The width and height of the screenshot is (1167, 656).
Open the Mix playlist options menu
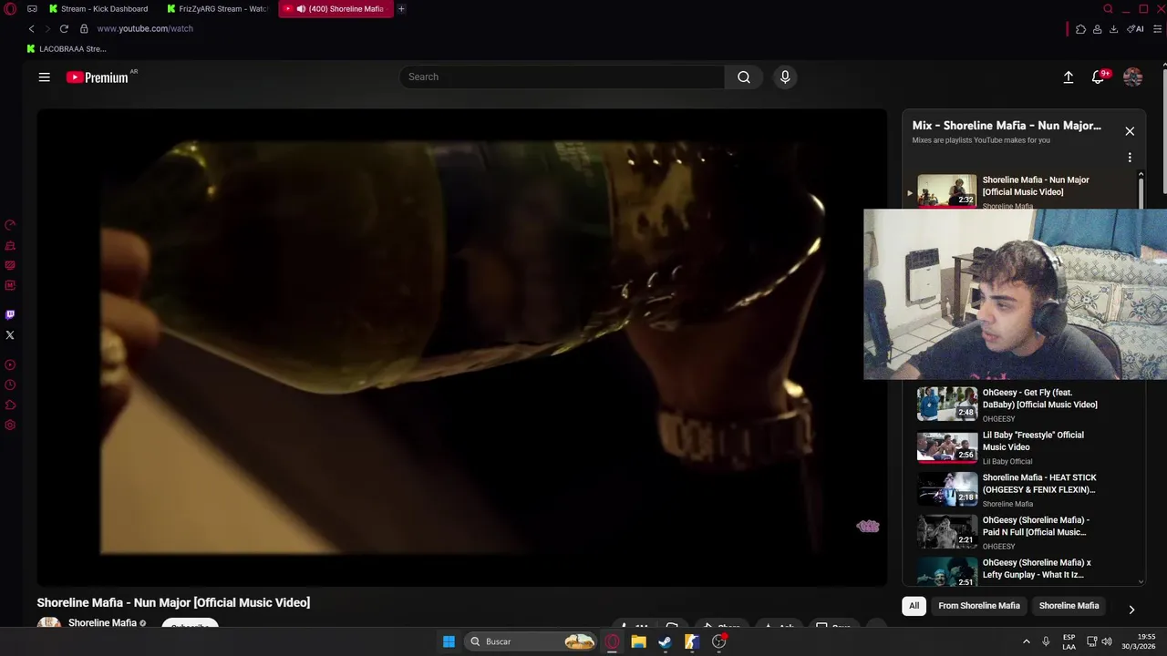1130,158
